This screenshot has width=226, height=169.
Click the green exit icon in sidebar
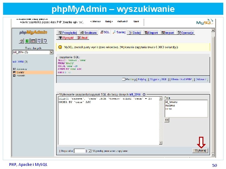(27, 41)
